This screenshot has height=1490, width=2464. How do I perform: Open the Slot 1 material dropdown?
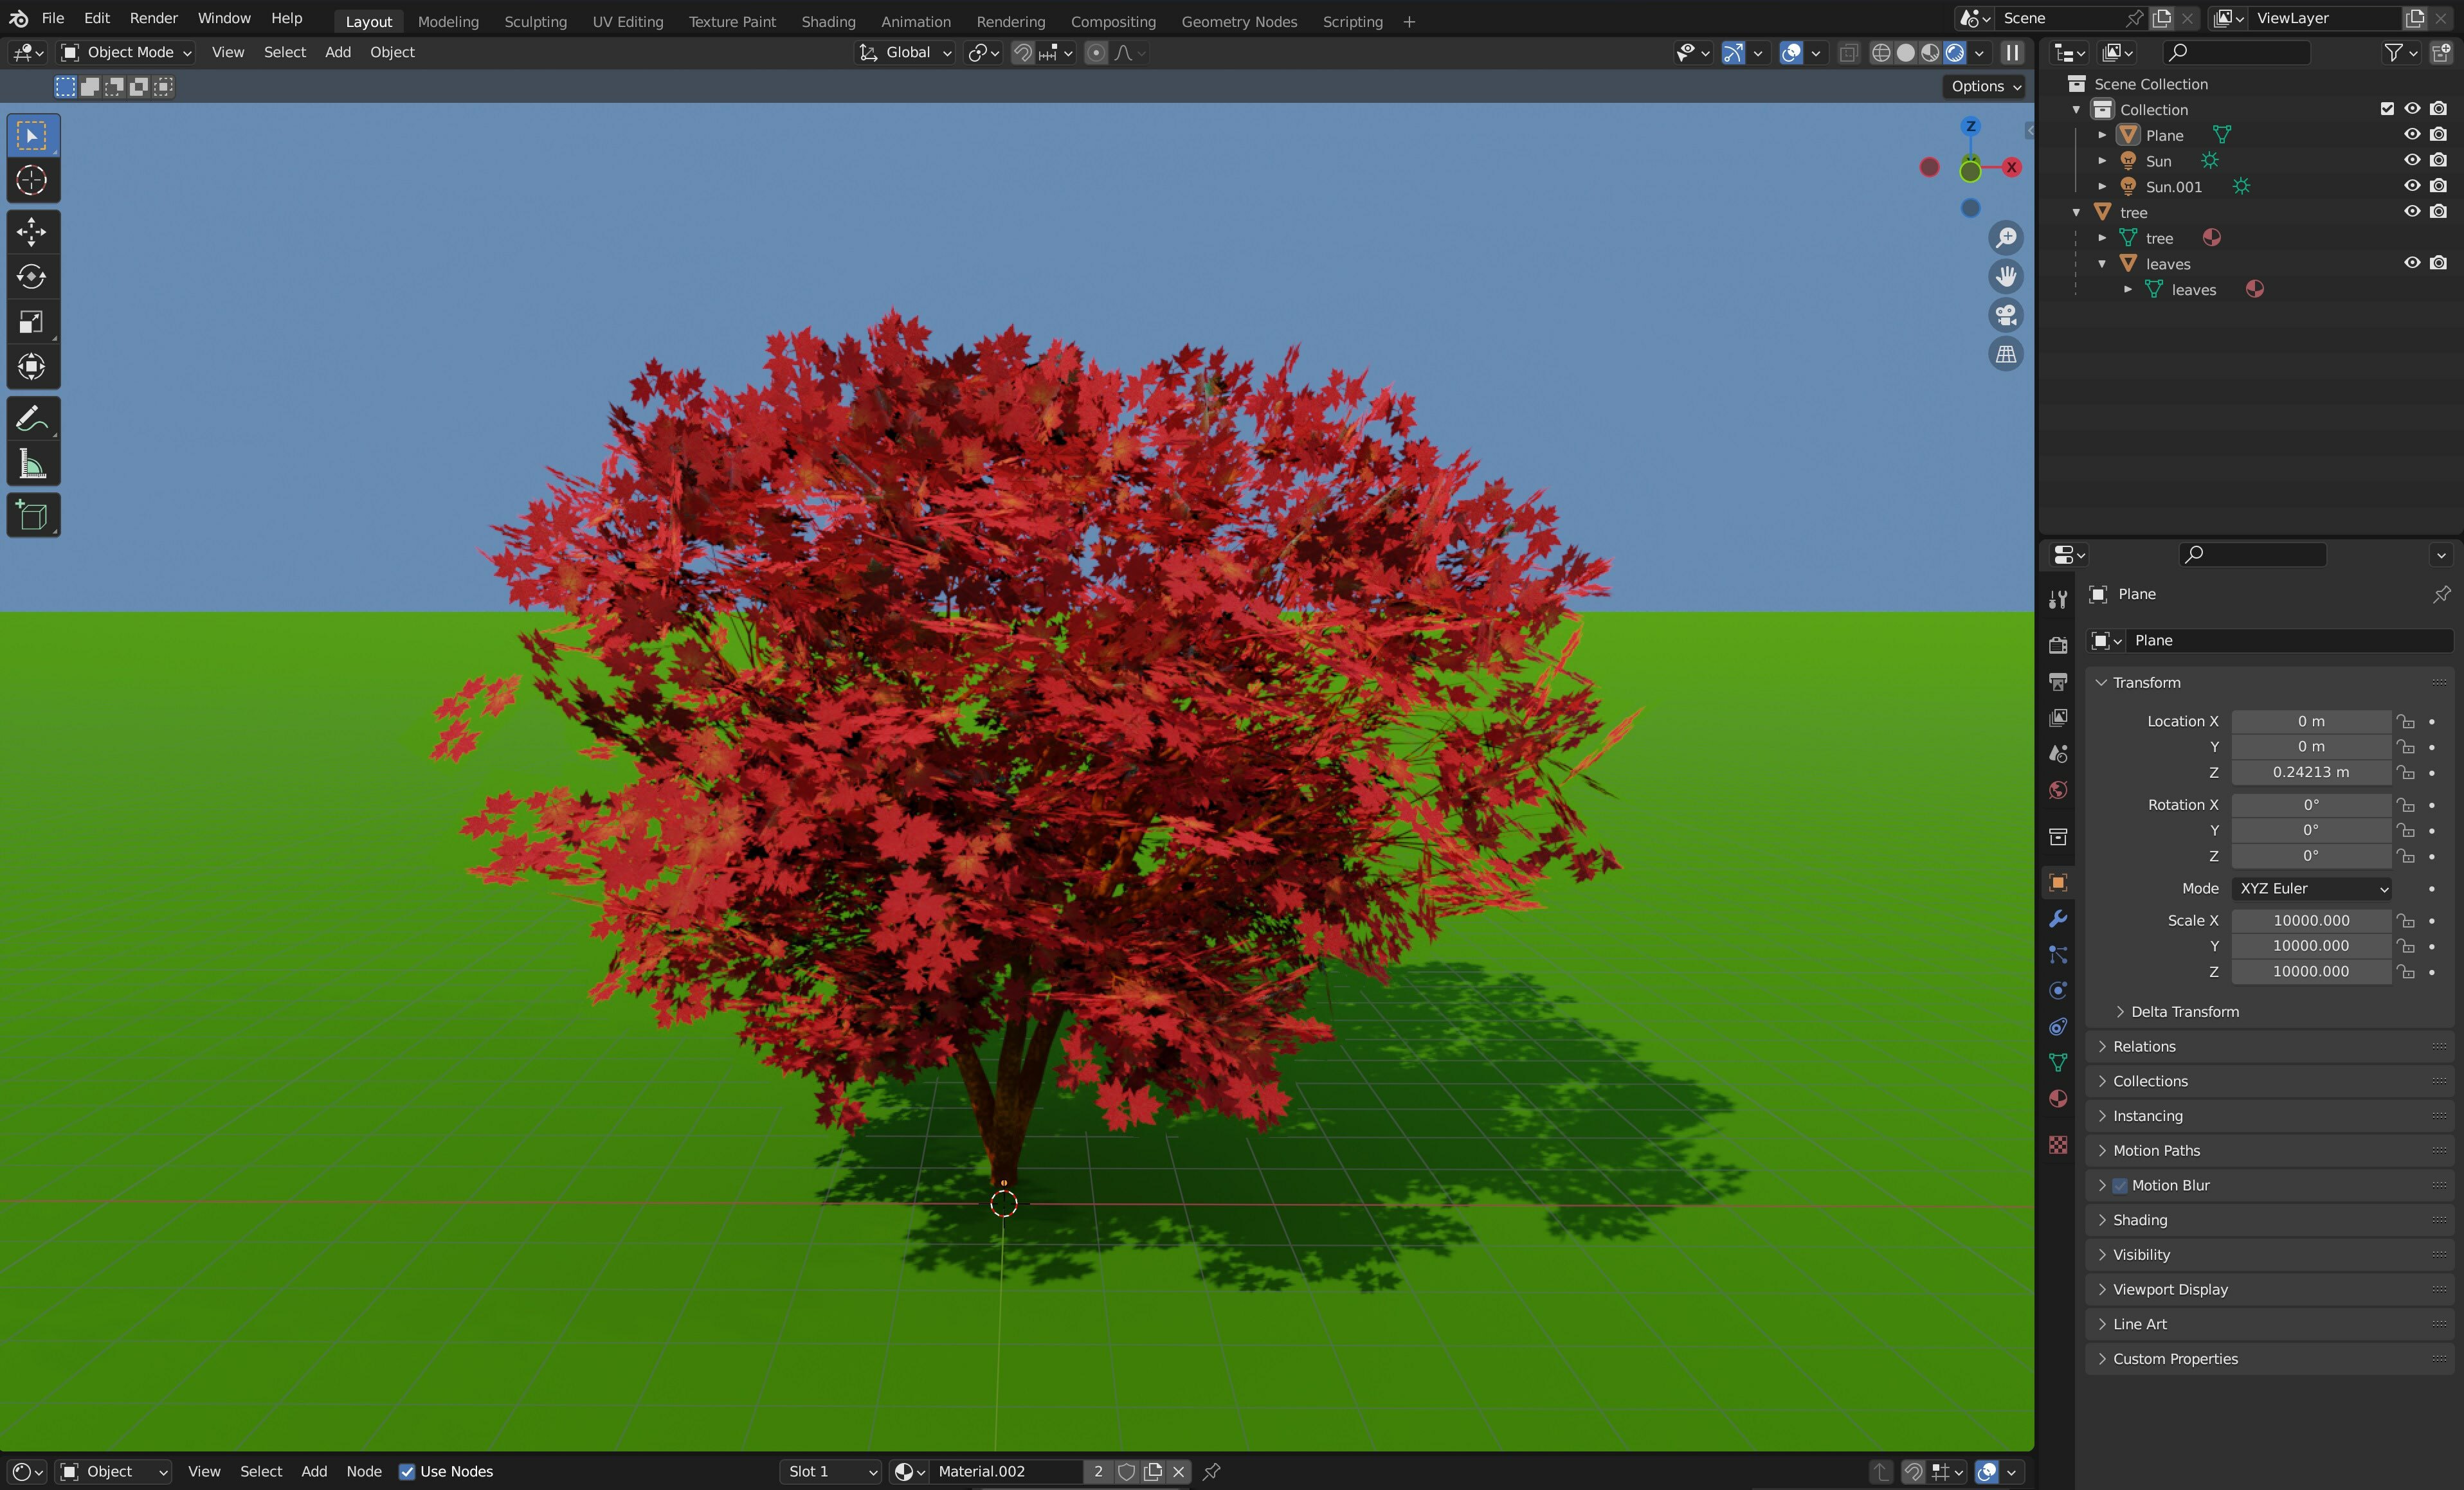(x=830, y=1471)
